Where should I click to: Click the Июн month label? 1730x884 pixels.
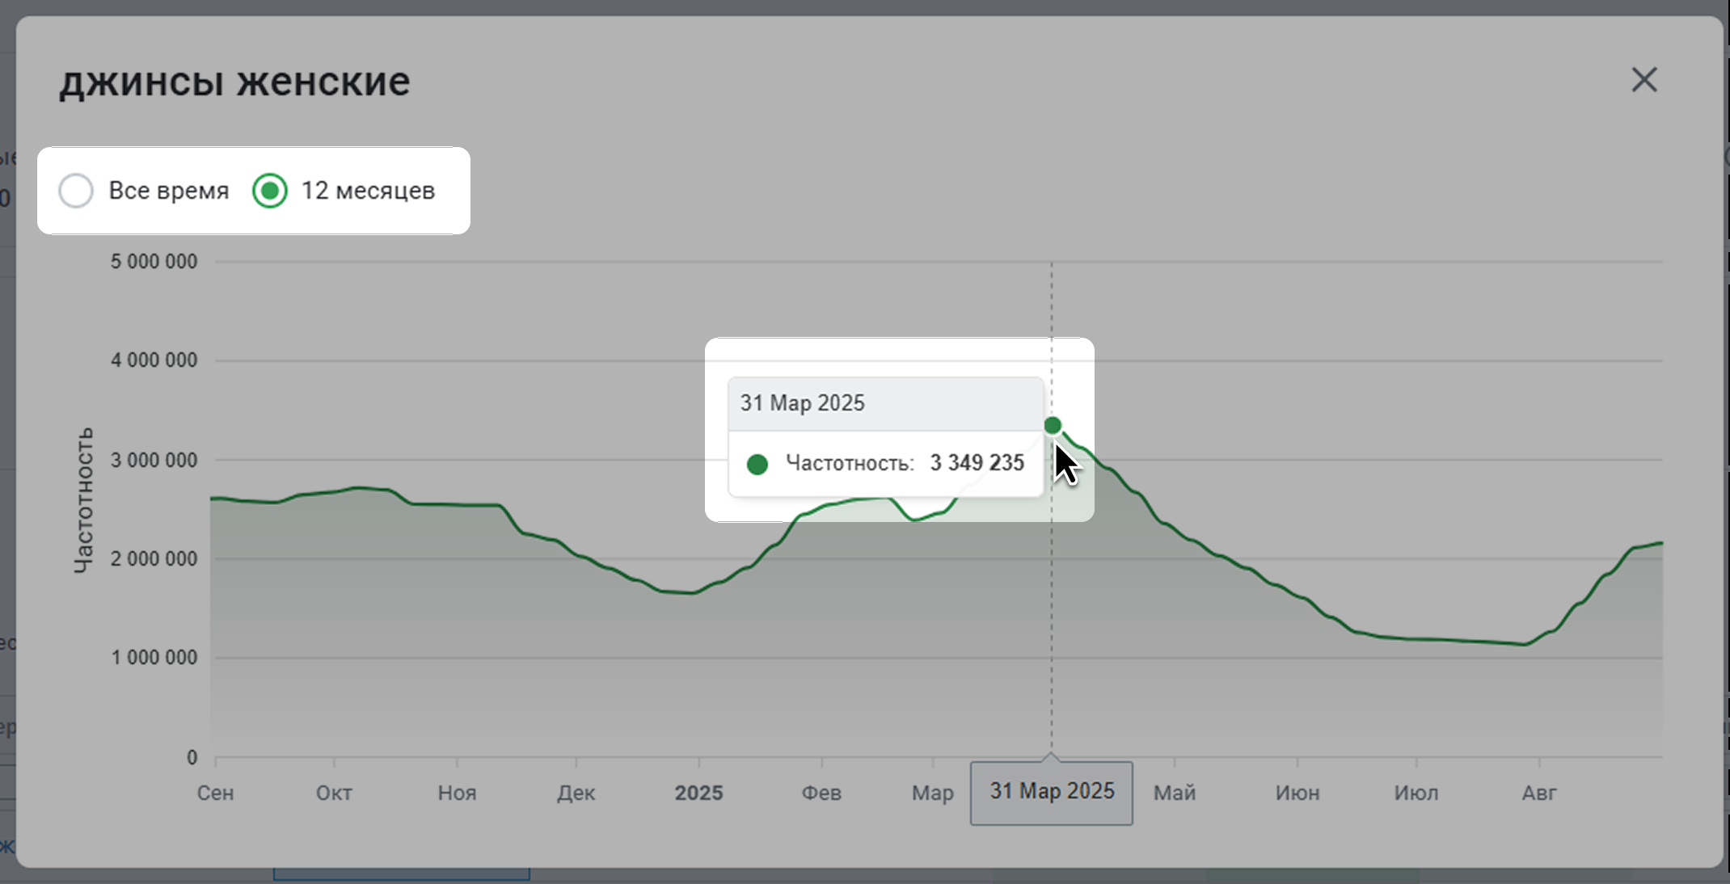click(x=1297, y=793)
